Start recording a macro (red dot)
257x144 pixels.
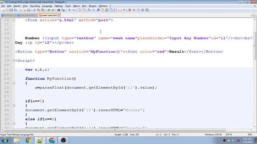pos(130,10)
